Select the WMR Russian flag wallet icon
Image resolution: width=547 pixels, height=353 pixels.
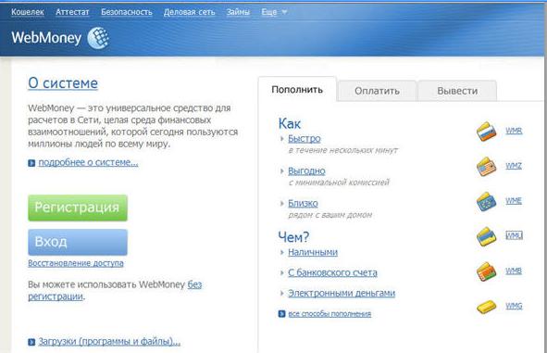click(486, 132)
